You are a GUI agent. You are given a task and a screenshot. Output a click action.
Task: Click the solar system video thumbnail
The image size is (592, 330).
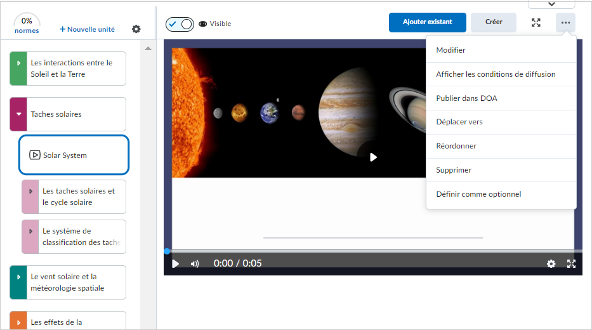pyautogui.click(x=299, y=112)
